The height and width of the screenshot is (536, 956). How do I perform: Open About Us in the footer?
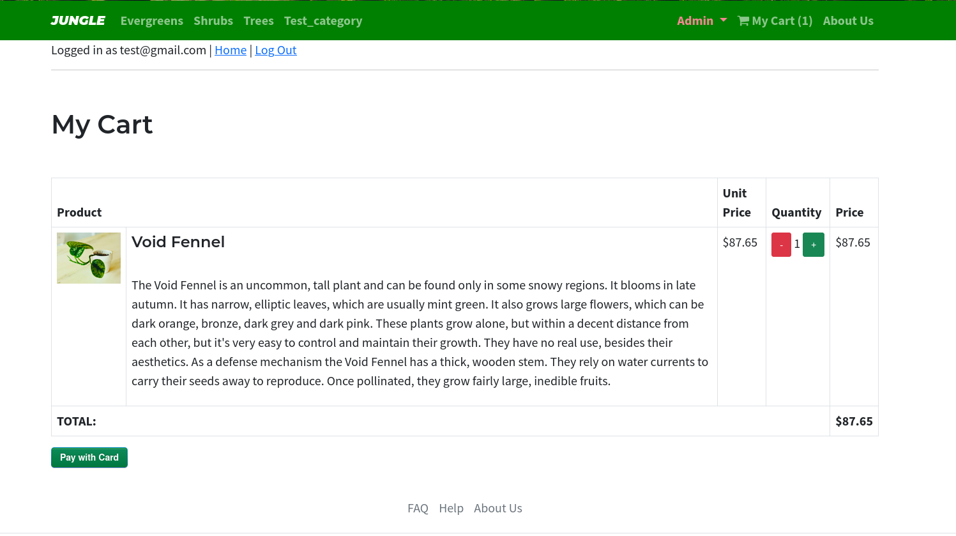(498, 508)
